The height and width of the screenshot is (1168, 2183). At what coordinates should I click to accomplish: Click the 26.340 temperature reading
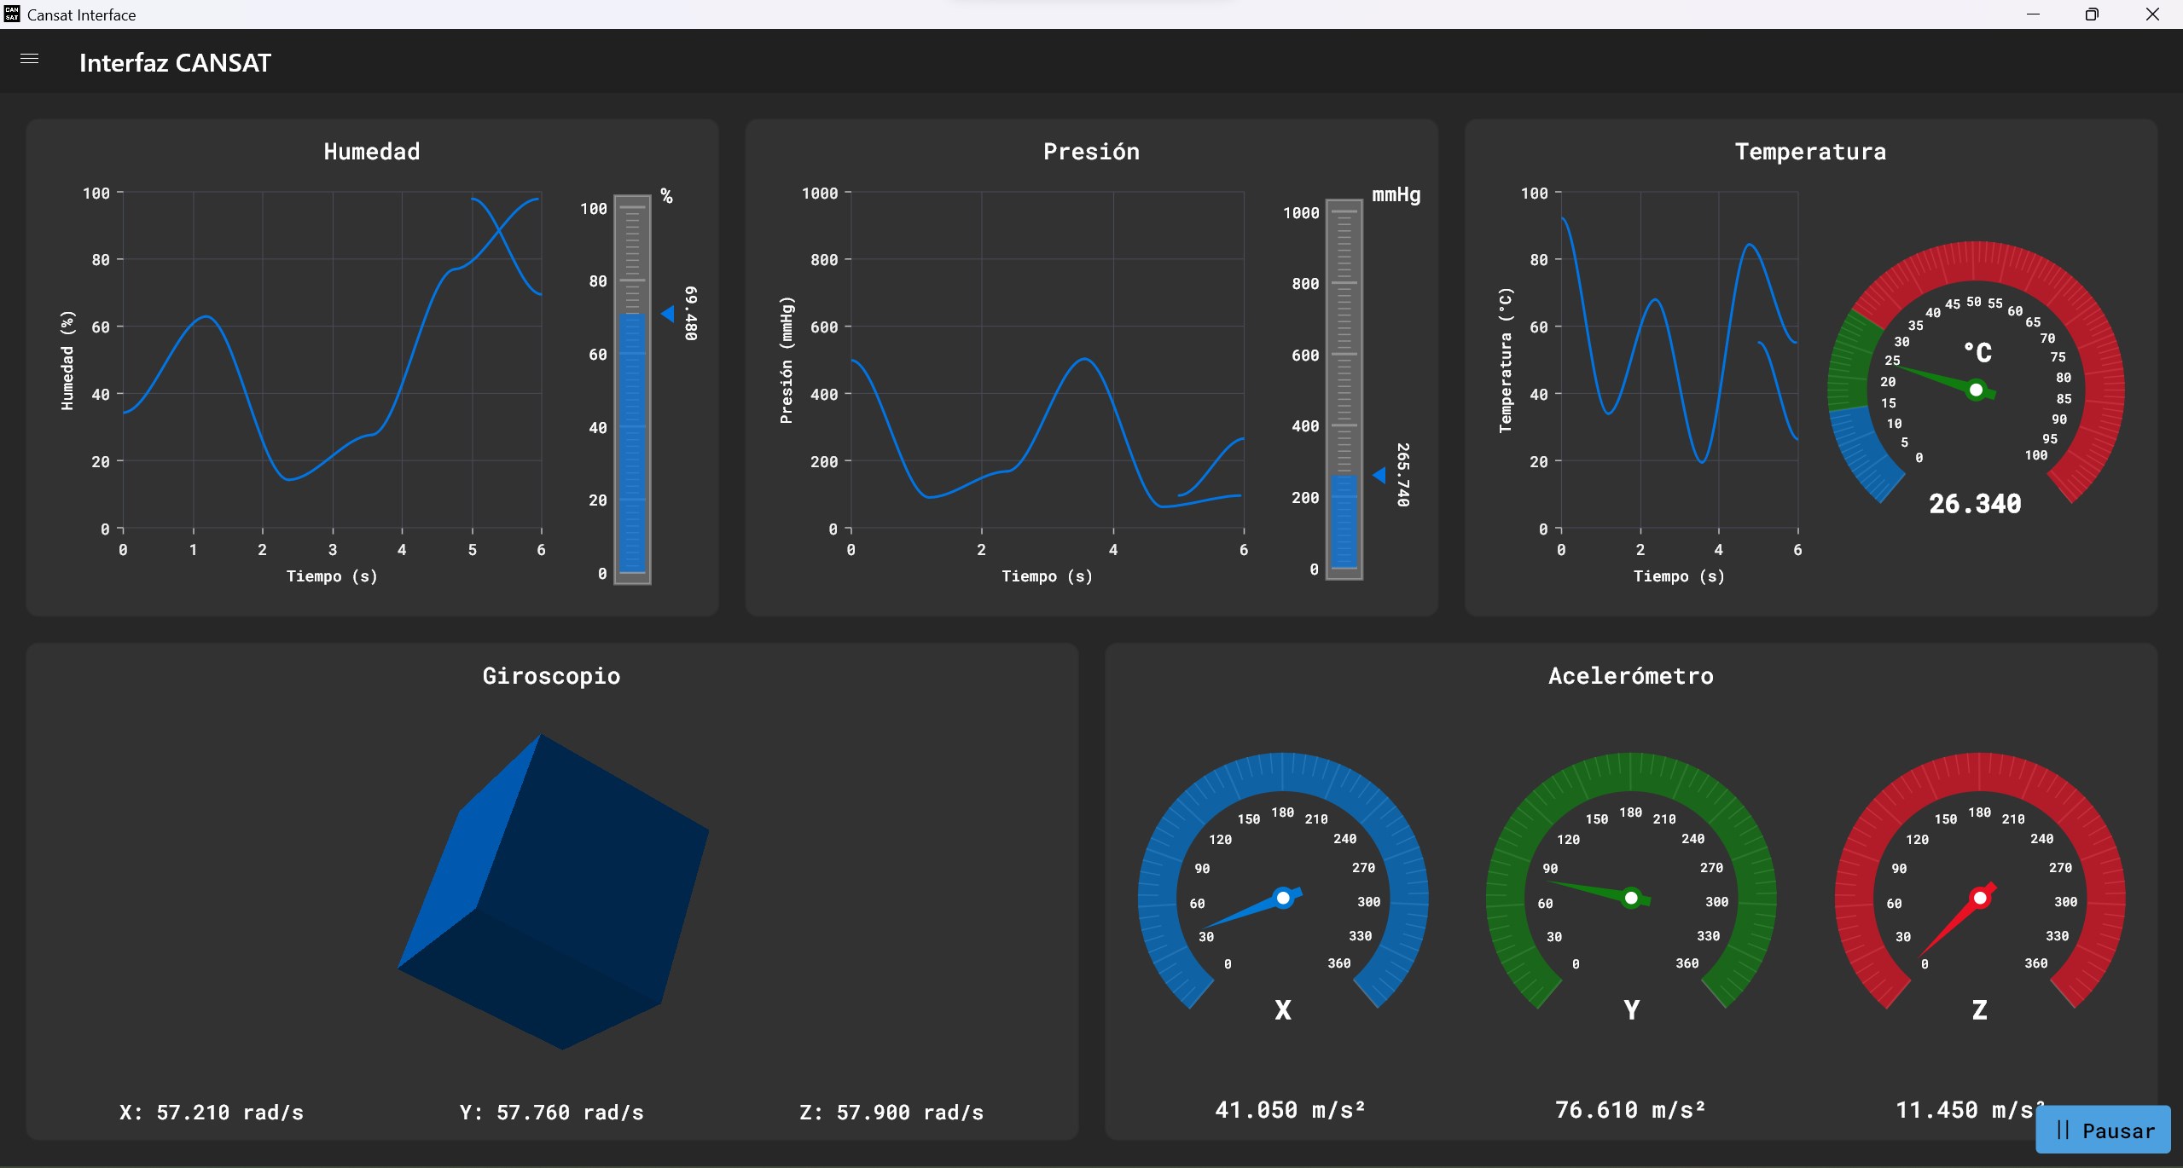pos(1975,504)
